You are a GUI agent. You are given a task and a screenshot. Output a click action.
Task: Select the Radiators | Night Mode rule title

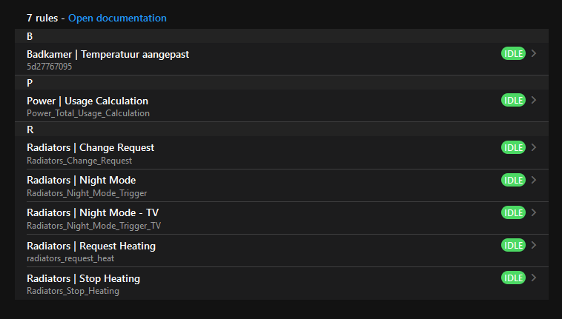click(81, 180)
